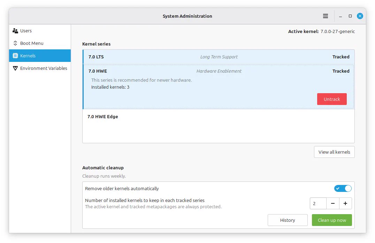Click the kernels-to-keep number field
The image size is (375, 243).
click(x=318, y=203)
